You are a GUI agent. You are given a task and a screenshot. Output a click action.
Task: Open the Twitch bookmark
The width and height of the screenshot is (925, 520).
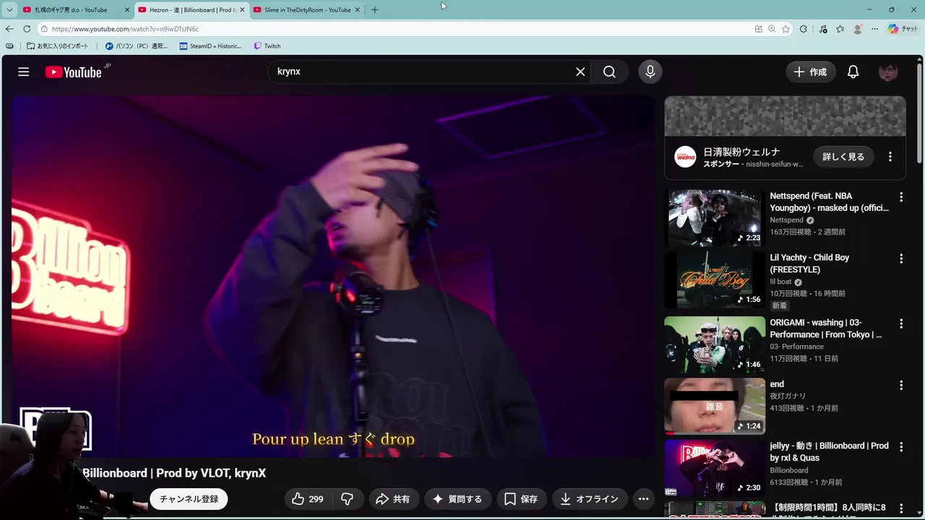tap(267, 46)
